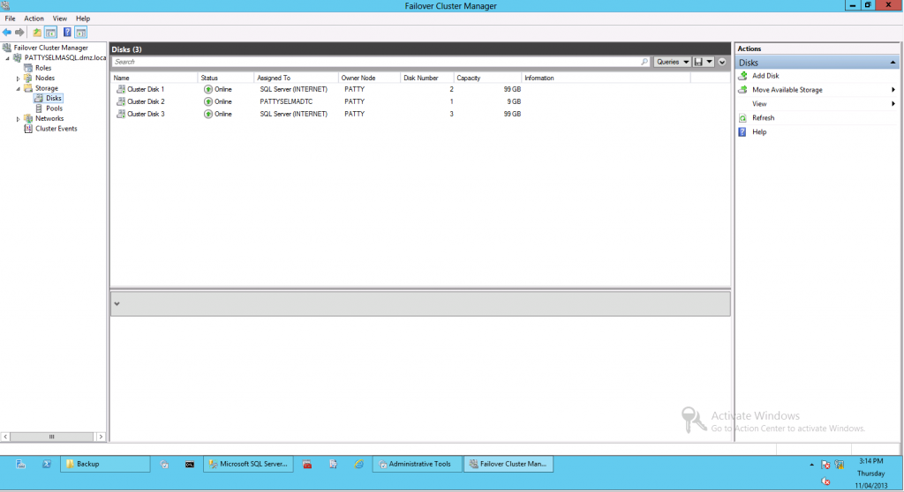The image size is (904, 492).
Task: Click the Add Disk green icon
Action: pos(742,76)
